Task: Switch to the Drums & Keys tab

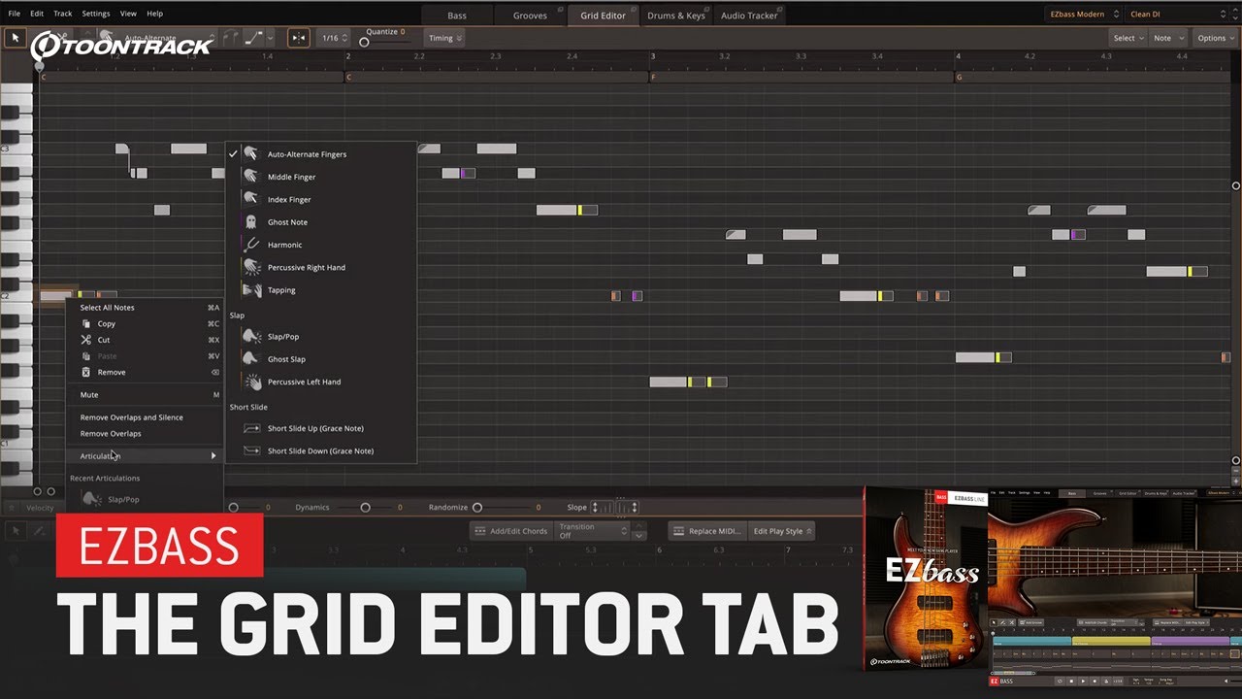Action: click(x=675, y=15)
